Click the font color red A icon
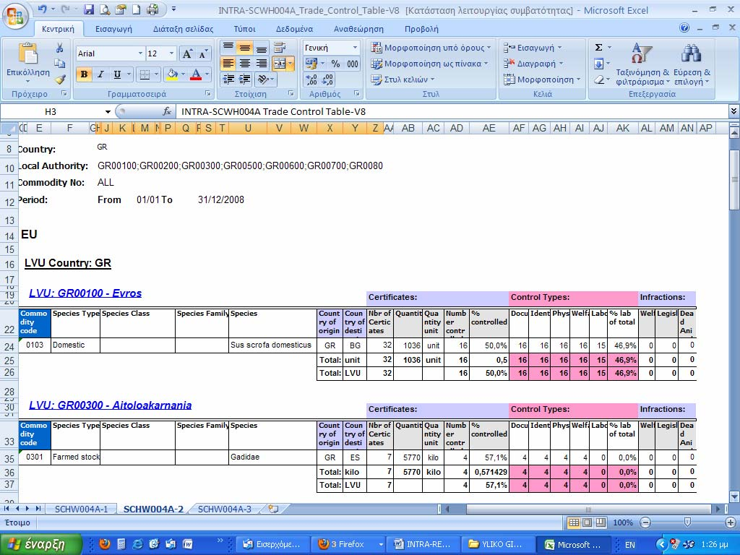Screen dimensions: 740x555 pyautogui.click(x=196, y=74)
